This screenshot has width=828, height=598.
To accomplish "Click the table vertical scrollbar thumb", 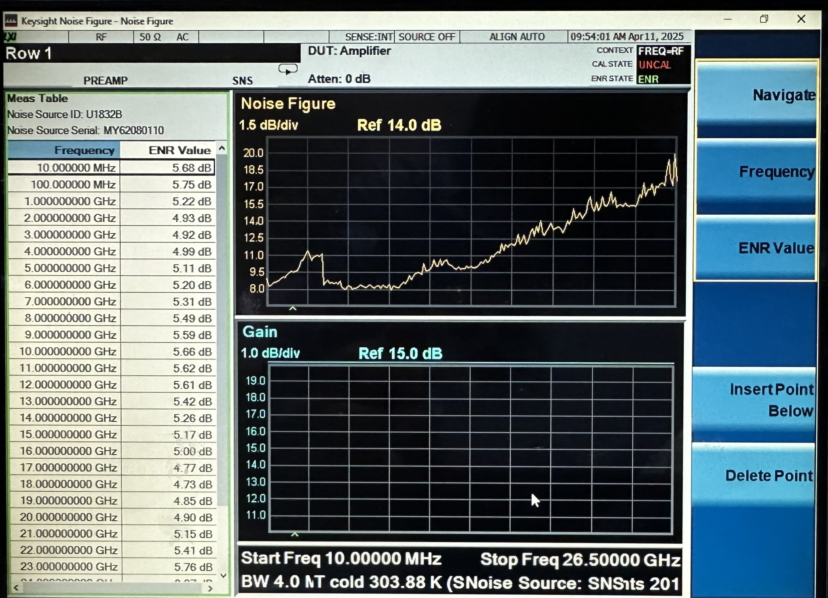I will [222, 329].
